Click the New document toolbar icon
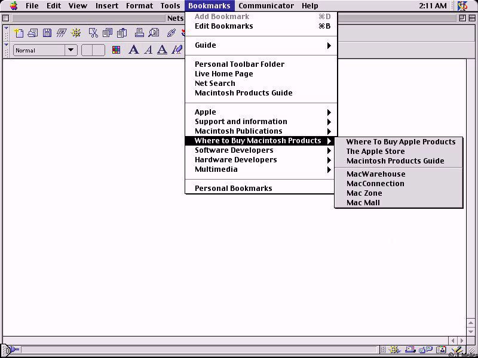The image size is (478, 358). 19,33
